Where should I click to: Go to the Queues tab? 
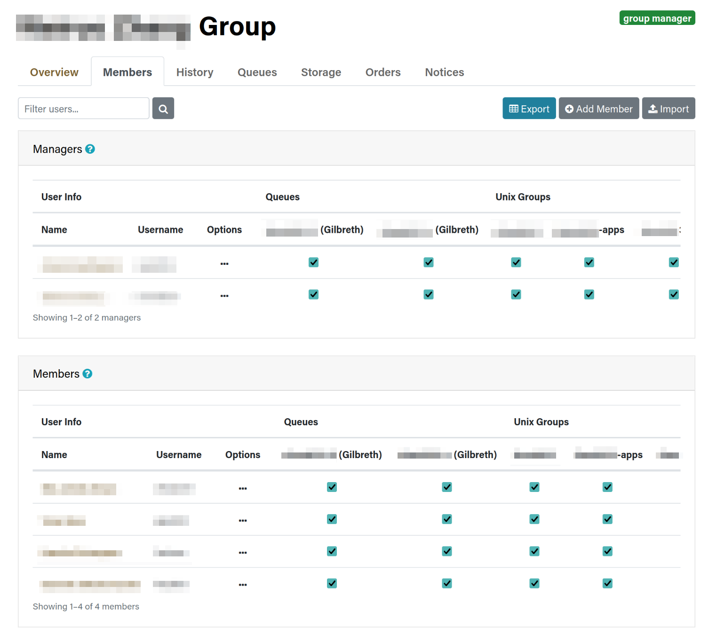pos(257,72)
